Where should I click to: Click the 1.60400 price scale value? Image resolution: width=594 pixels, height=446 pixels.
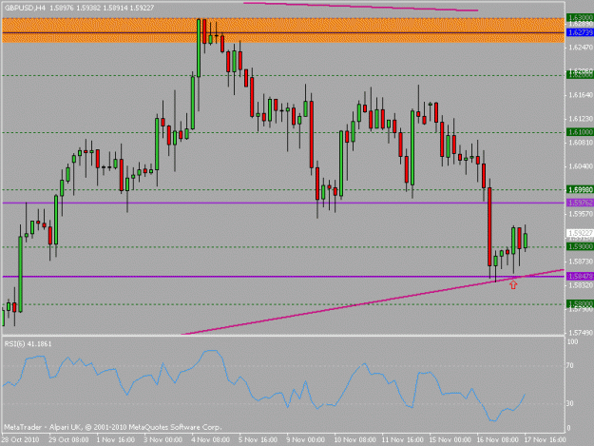coord(581,166)
